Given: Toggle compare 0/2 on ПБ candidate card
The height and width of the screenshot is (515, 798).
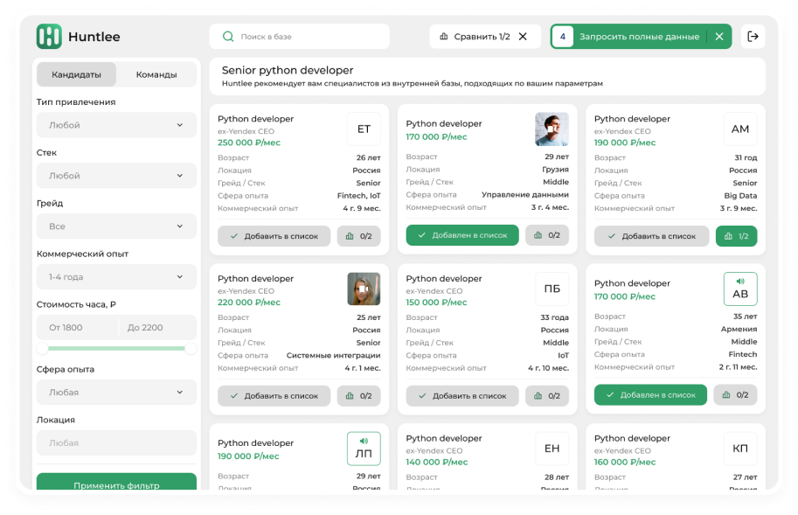Looking at the screenshot, I should (x=547, y=396).
